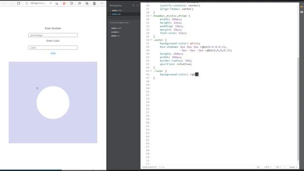Click the browser profile avatar

coord(95,3)
